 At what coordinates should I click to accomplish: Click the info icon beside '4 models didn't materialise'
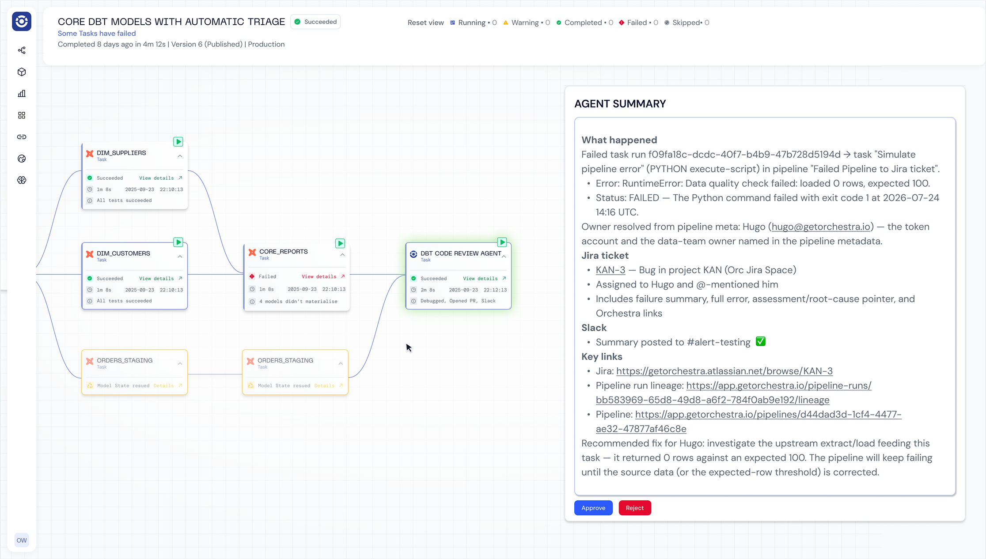click(252, 302)
